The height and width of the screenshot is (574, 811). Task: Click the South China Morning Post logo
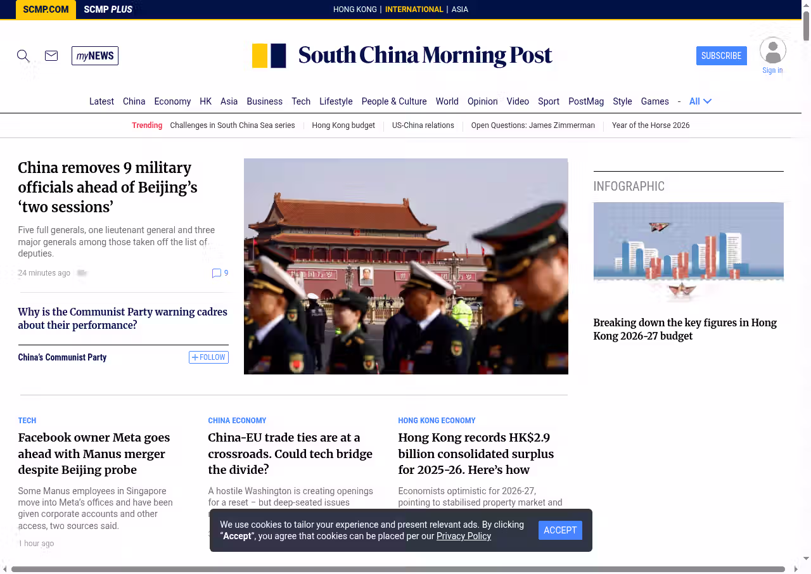[x=402, y=56]
